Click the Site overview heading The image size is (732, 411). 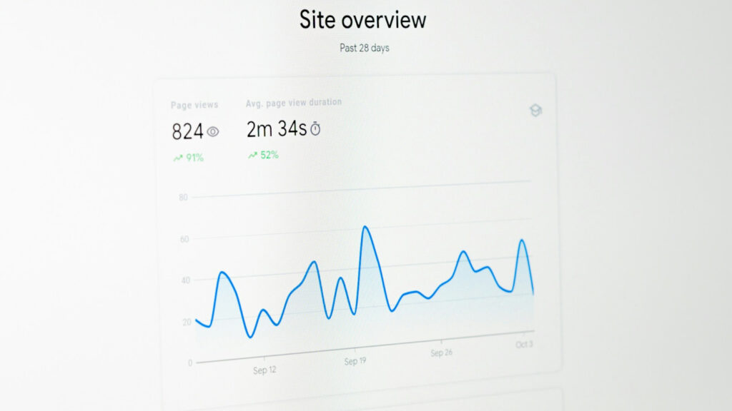[x=362, y=19]
